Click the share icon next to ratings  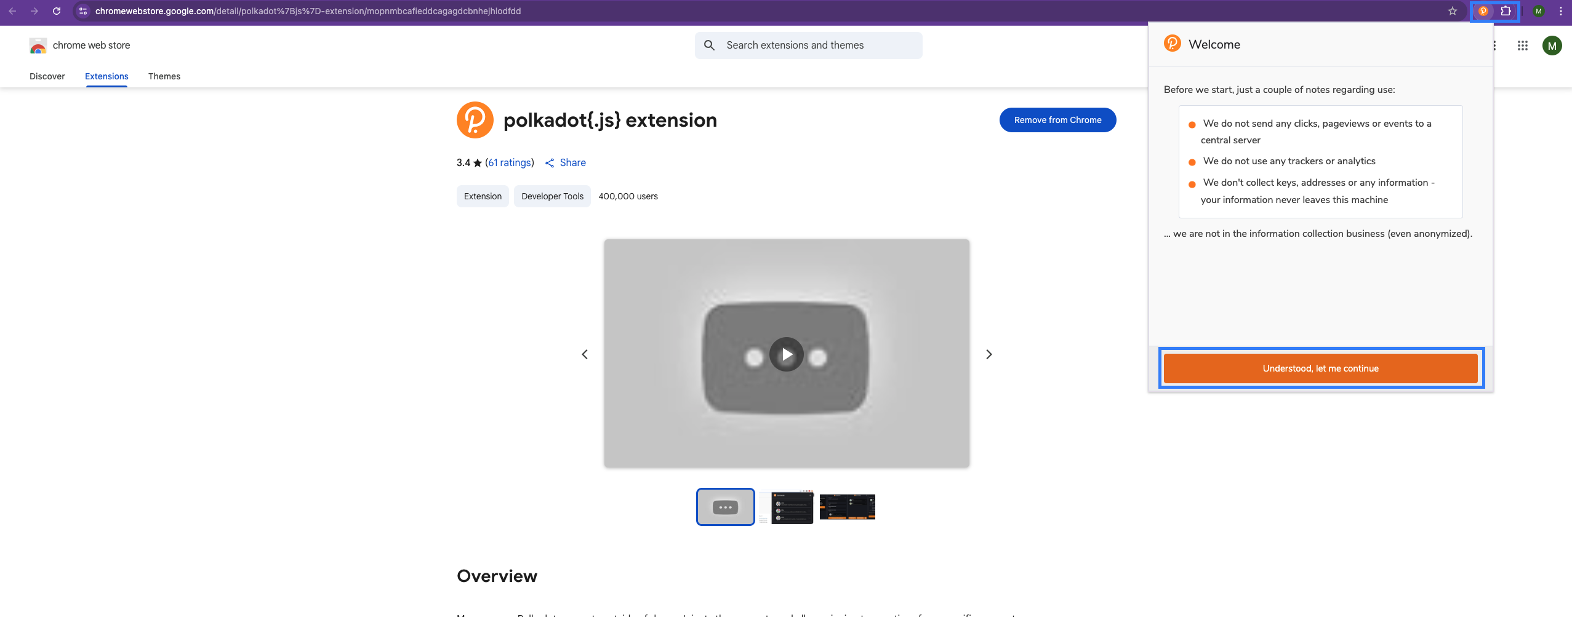[550, 163]
